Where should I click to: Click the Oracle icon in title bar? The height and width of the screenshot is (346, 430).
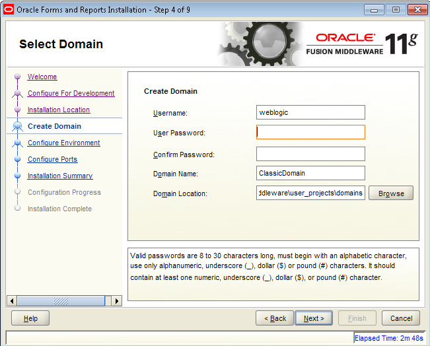8,10
